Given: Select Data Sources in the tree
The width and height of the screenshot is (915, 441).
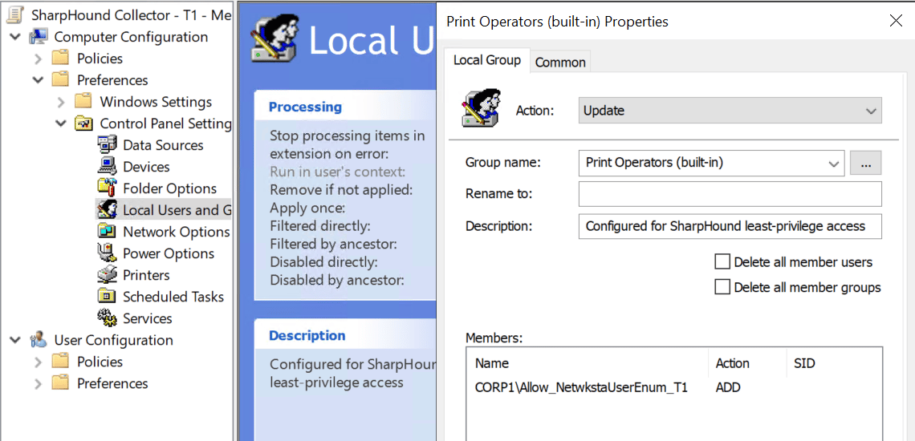Looking at the screenshot, I should (x=163, y=145).
